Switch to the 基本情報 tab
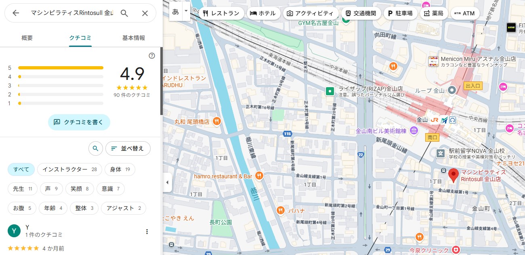This screenshot has height=255, width=525. [x=133, y=38]
